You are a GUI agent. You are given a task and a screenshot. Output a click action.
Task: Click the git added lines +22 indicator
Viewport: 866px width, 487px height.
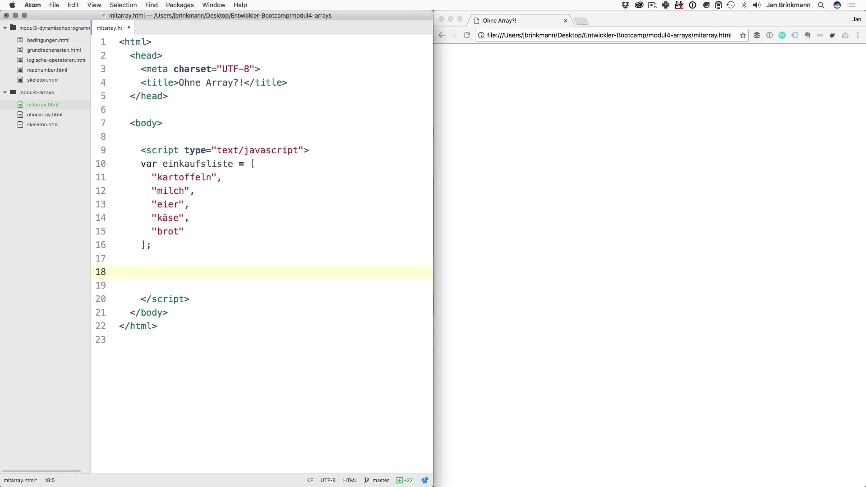(x=405, y=480)
